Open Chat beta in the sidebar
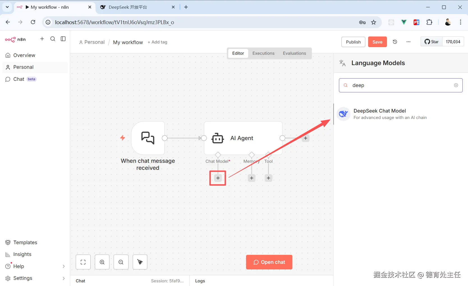The width and height of the screenshot is (468, 286). (35, 79)
